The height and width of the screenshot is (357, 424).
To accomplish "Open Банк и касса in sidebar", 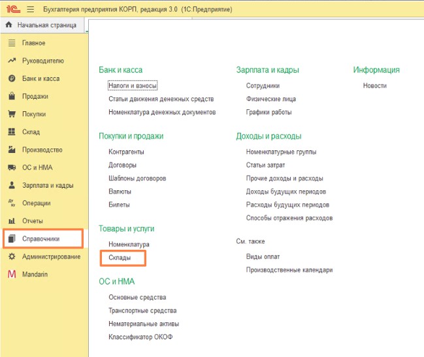I will click(41, 78).
